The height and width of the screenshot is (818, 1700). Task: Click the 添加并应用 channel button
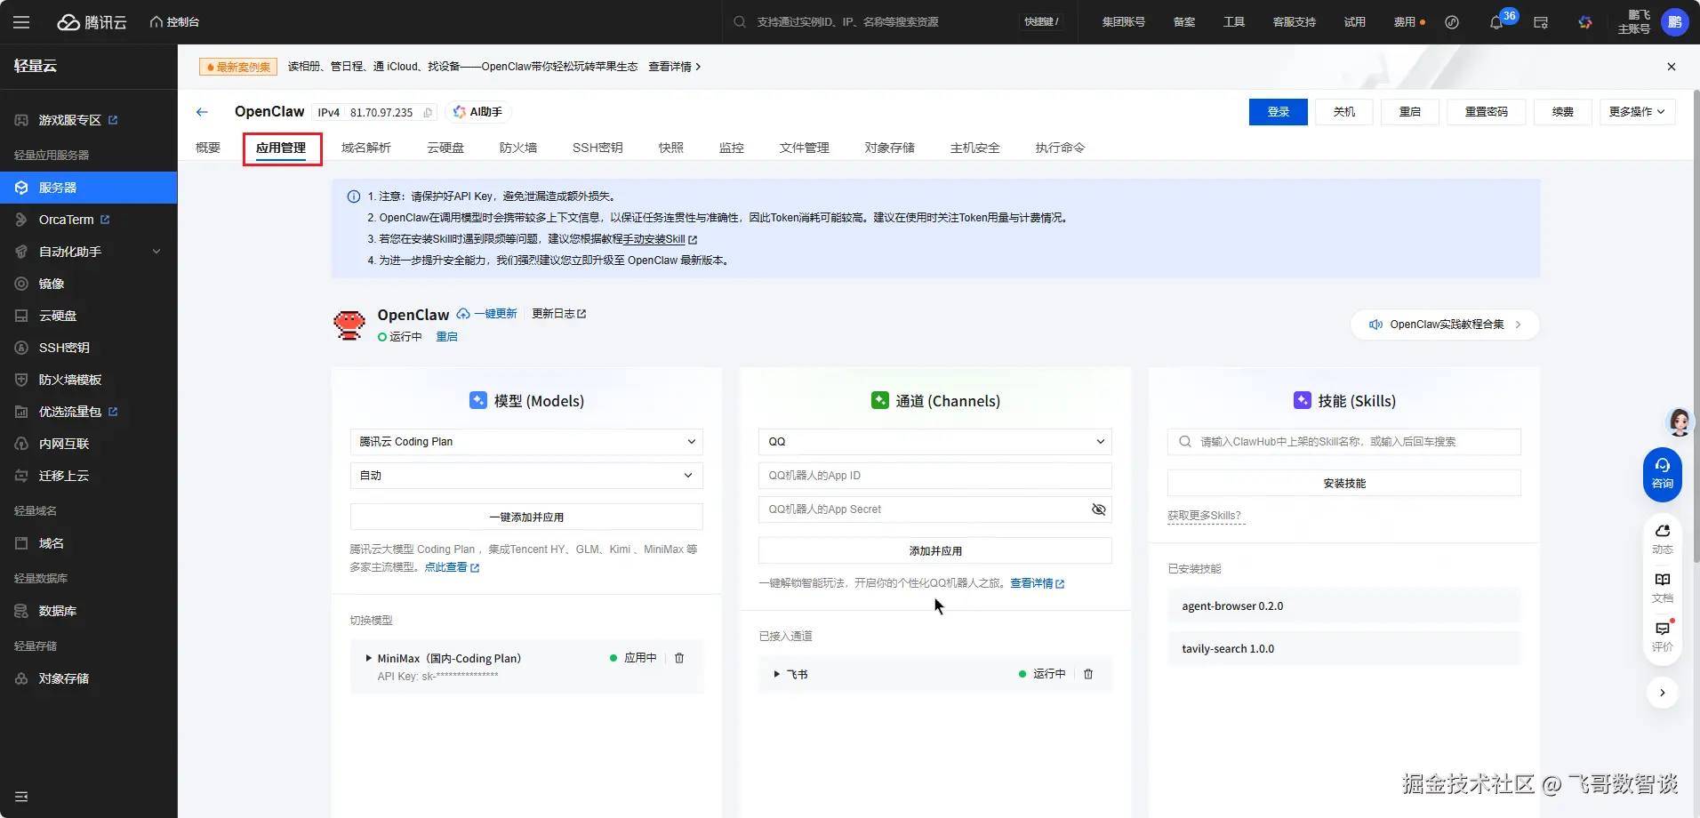click(935, 551)
